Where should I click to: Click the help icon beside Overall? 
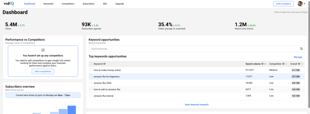point(299,64)
